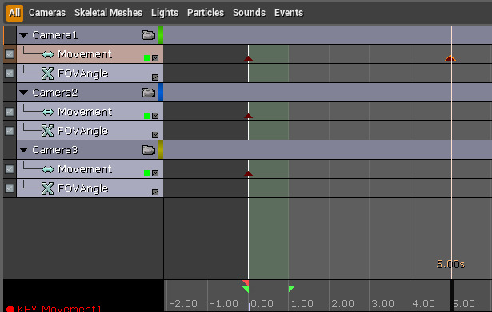Toggle Camera1 FOVAngle track checkbox

tap(10, 73)
